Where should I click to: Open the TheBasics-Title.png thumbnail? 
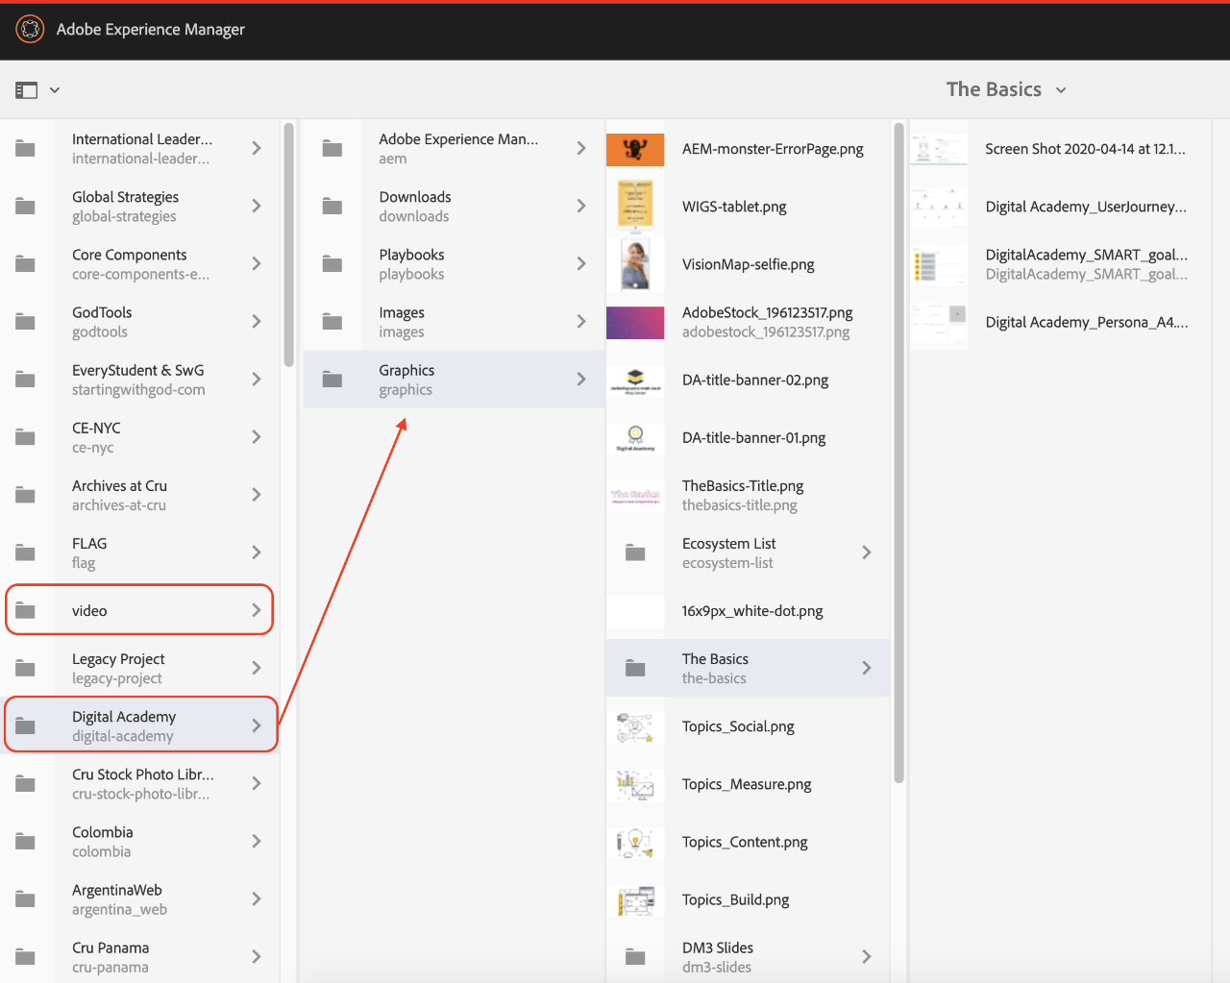click(635, 496)
